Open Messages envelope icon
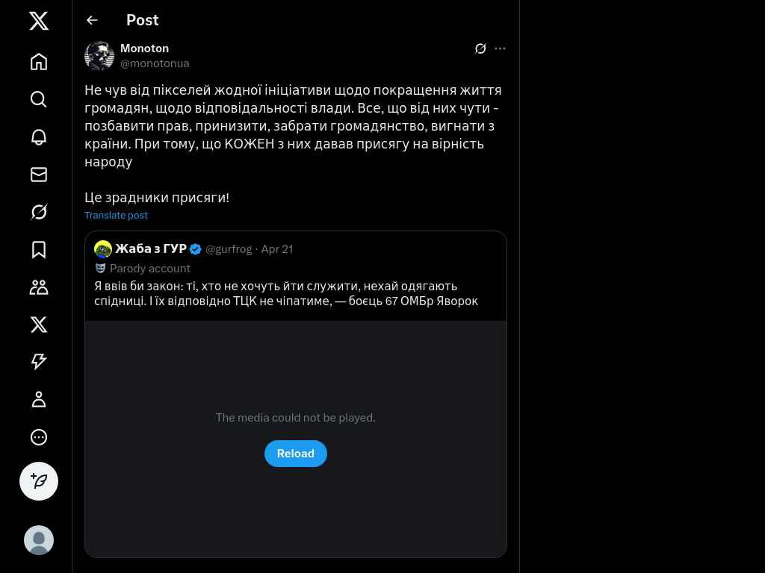765x573 pixels. coord(39,175)
